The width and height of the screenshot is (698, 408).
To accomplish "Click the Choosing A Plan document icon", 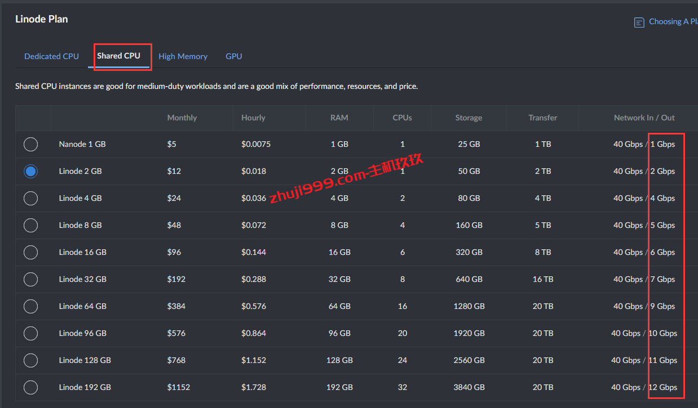I will 639,23.
